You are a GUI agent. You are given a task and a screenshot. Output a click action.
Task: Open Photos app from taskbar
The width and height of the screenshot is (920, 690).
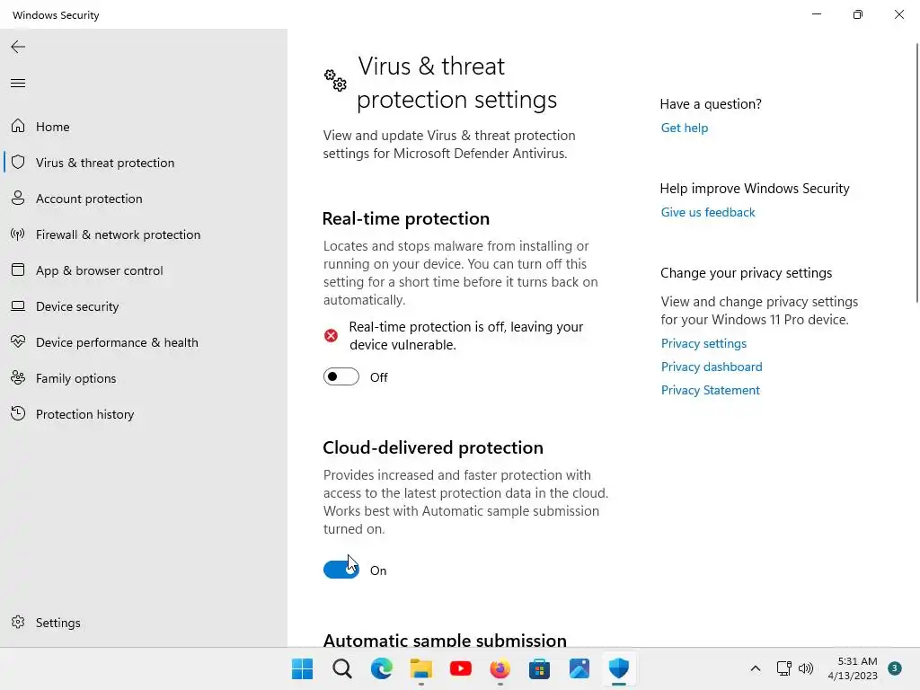(579, 668)
